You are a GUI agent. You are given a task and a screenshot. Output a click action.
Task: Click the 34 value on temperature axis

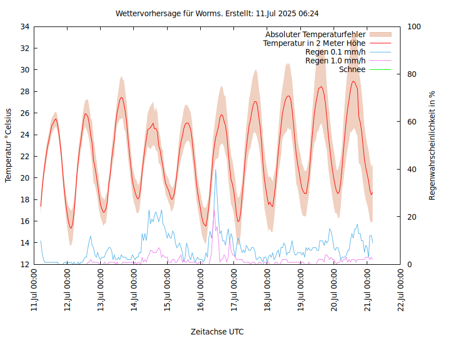(x=24, y=26)
